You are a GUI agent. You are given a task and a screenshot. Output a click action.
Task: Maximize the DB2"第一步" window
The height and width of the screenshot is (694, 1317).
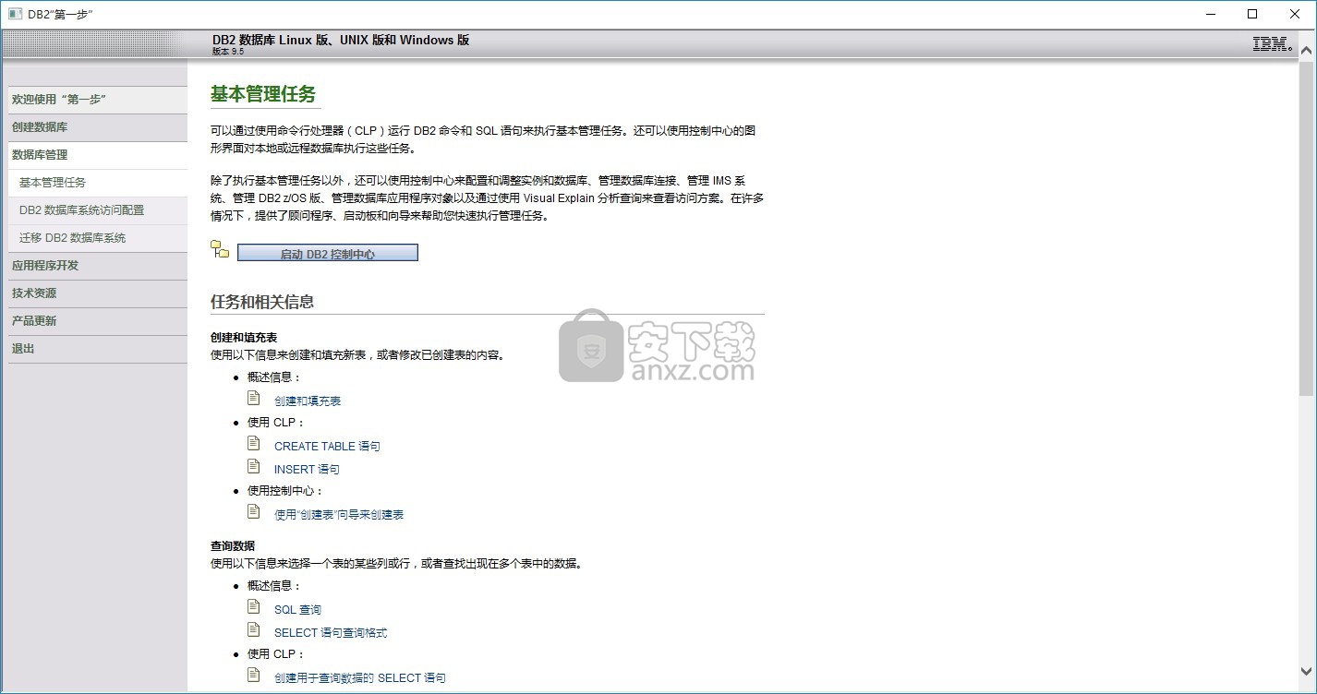coord(1252,14)
